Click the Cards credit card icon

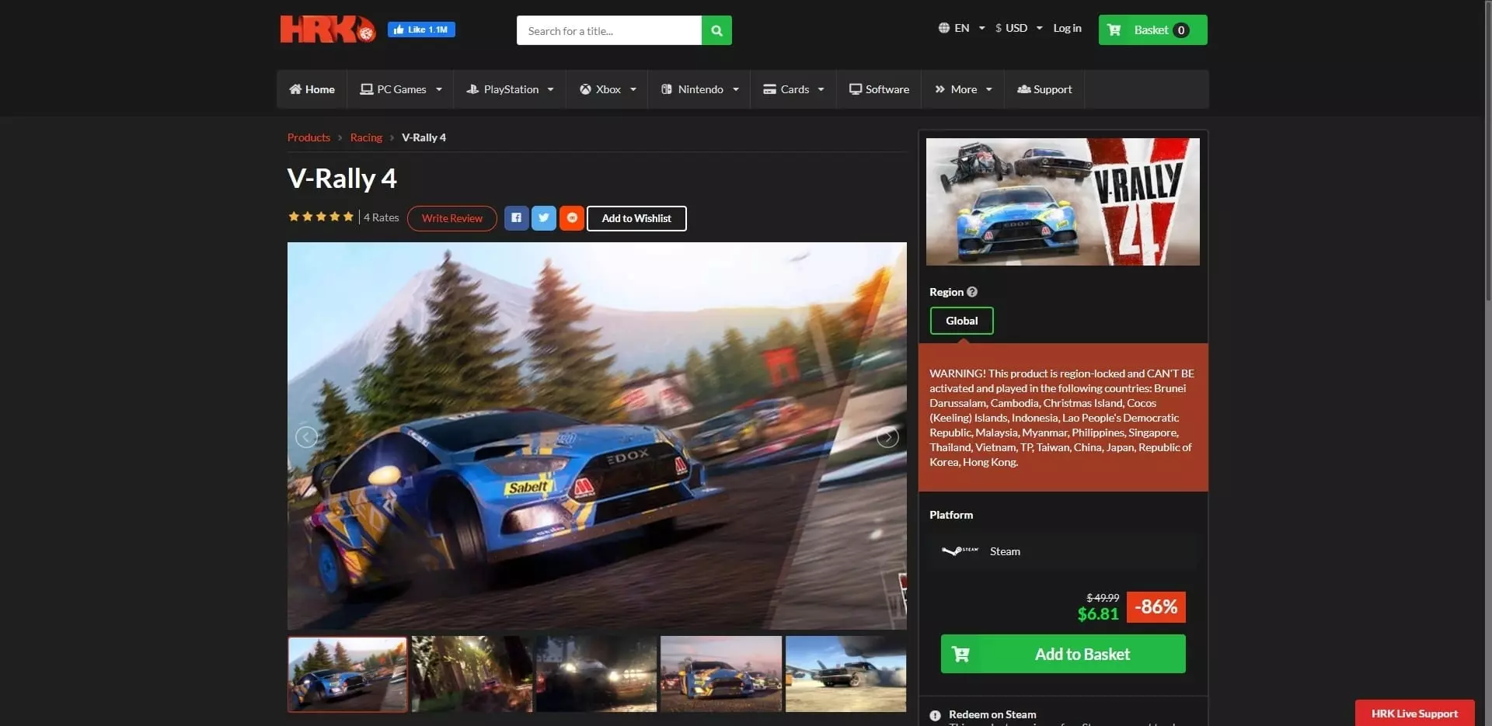pos(769,89)
